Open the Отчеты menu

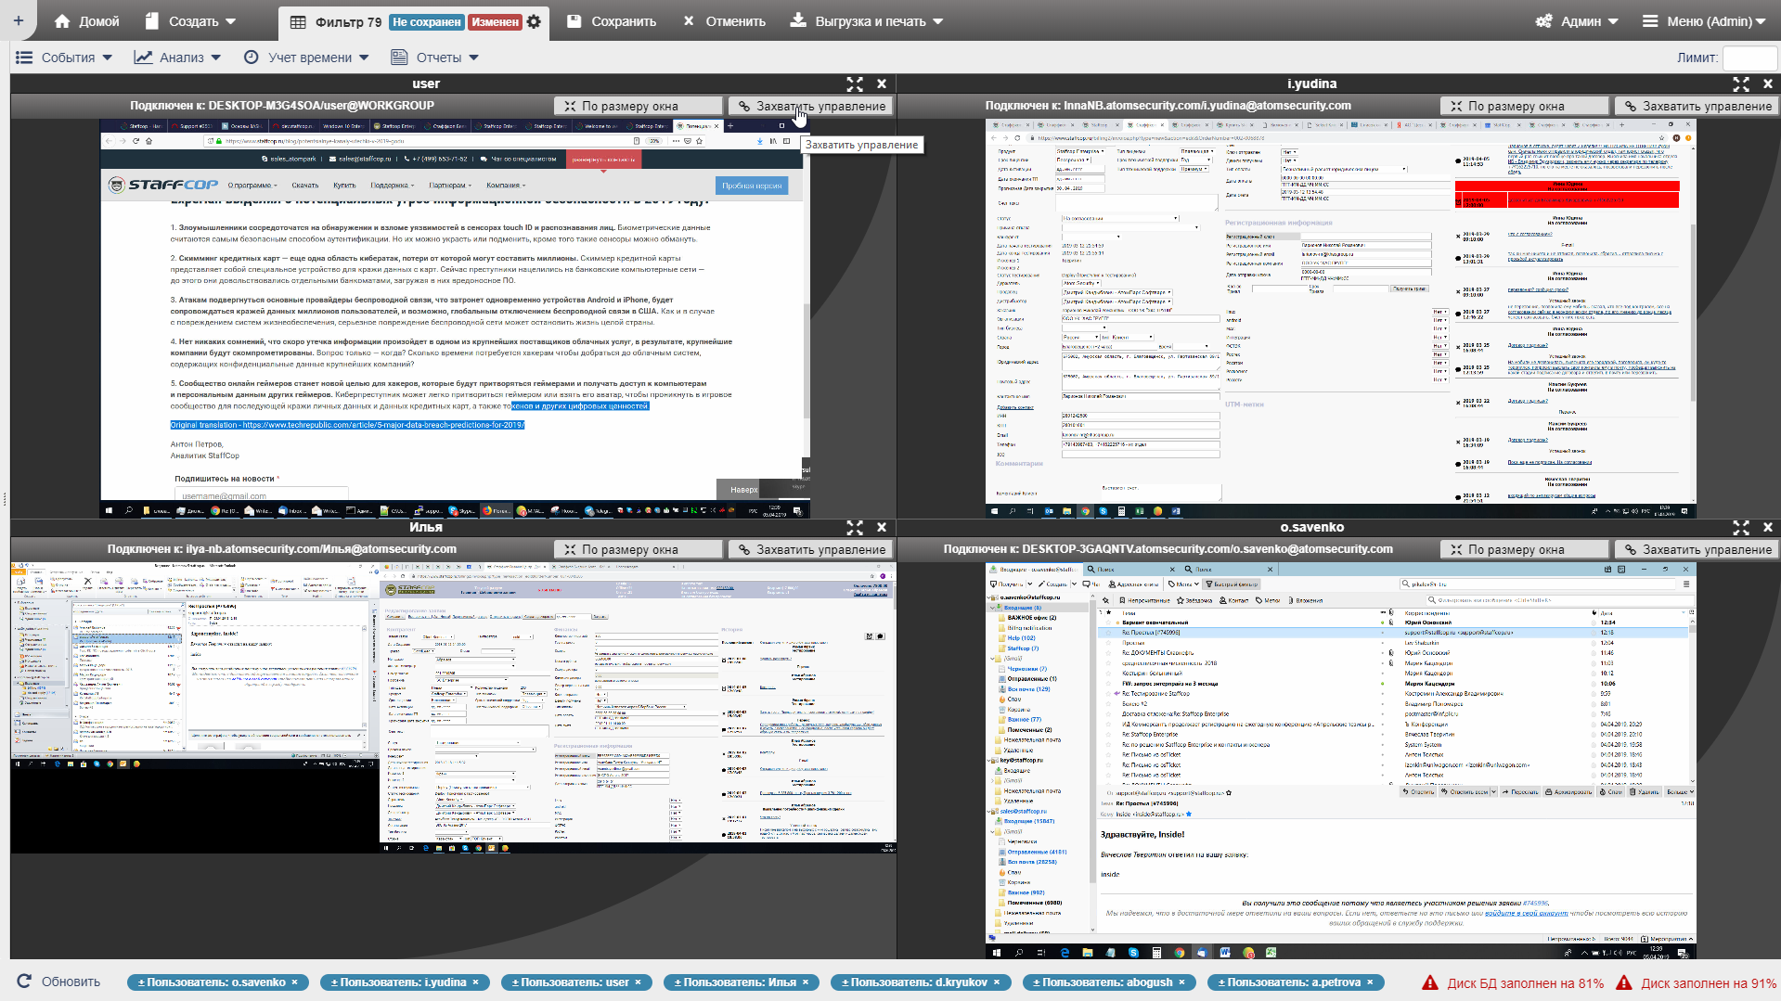(x=434, y=58)
